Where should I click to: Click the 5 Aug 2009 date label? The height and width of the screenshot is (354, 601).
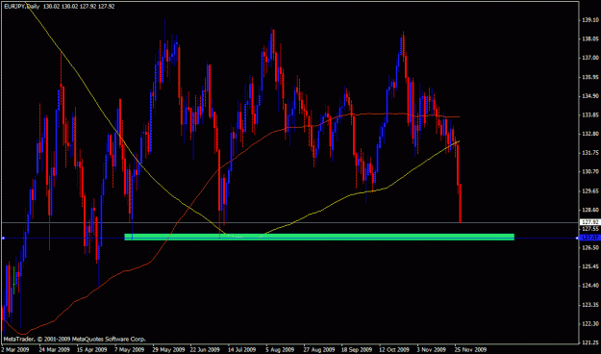click(281, 350)
